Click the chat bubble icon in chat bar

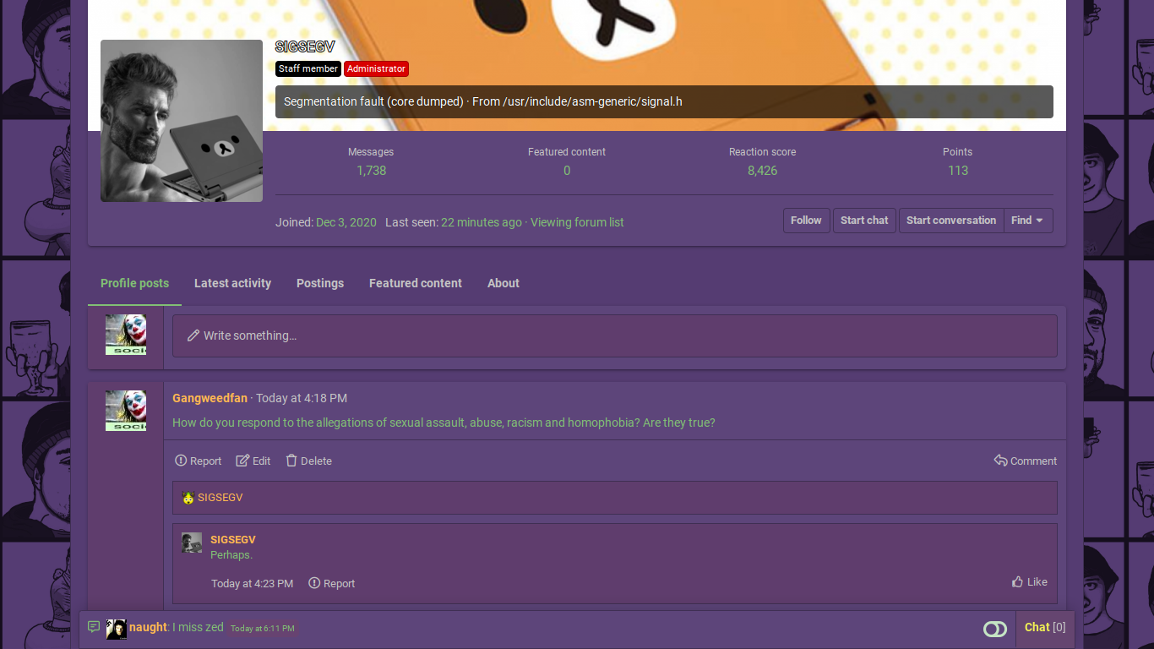(x=94, y=627)
